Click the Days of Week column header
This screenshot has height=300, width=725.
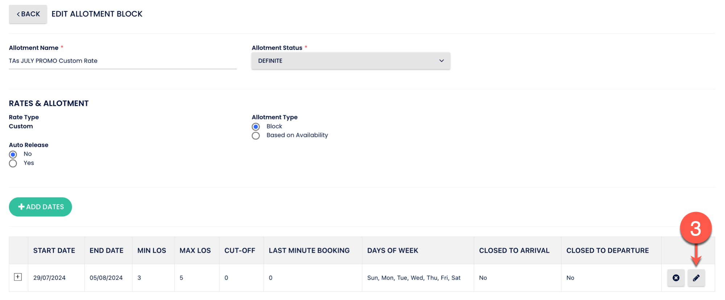(x=393, y=251)
